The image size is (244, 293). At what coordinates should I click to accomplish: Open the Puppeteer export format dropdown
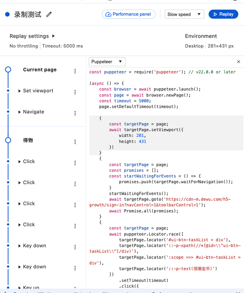click(107, 62)
